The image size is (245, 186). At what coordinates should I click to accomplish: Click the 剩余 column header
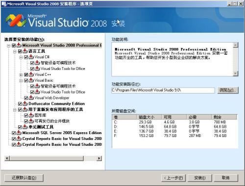[224, 117]
